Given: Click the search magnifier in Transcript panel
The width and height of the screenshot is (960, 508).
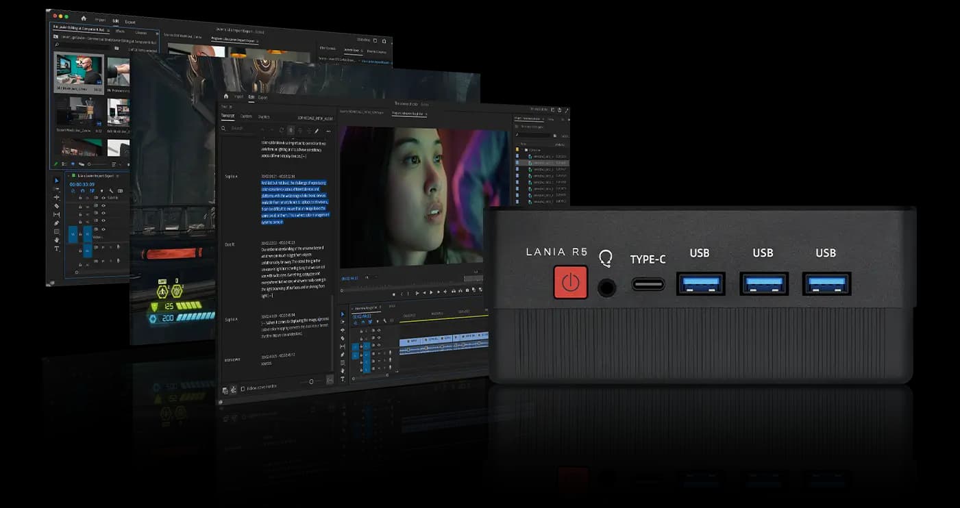Looking at the screenshot, I should point(224,128).
